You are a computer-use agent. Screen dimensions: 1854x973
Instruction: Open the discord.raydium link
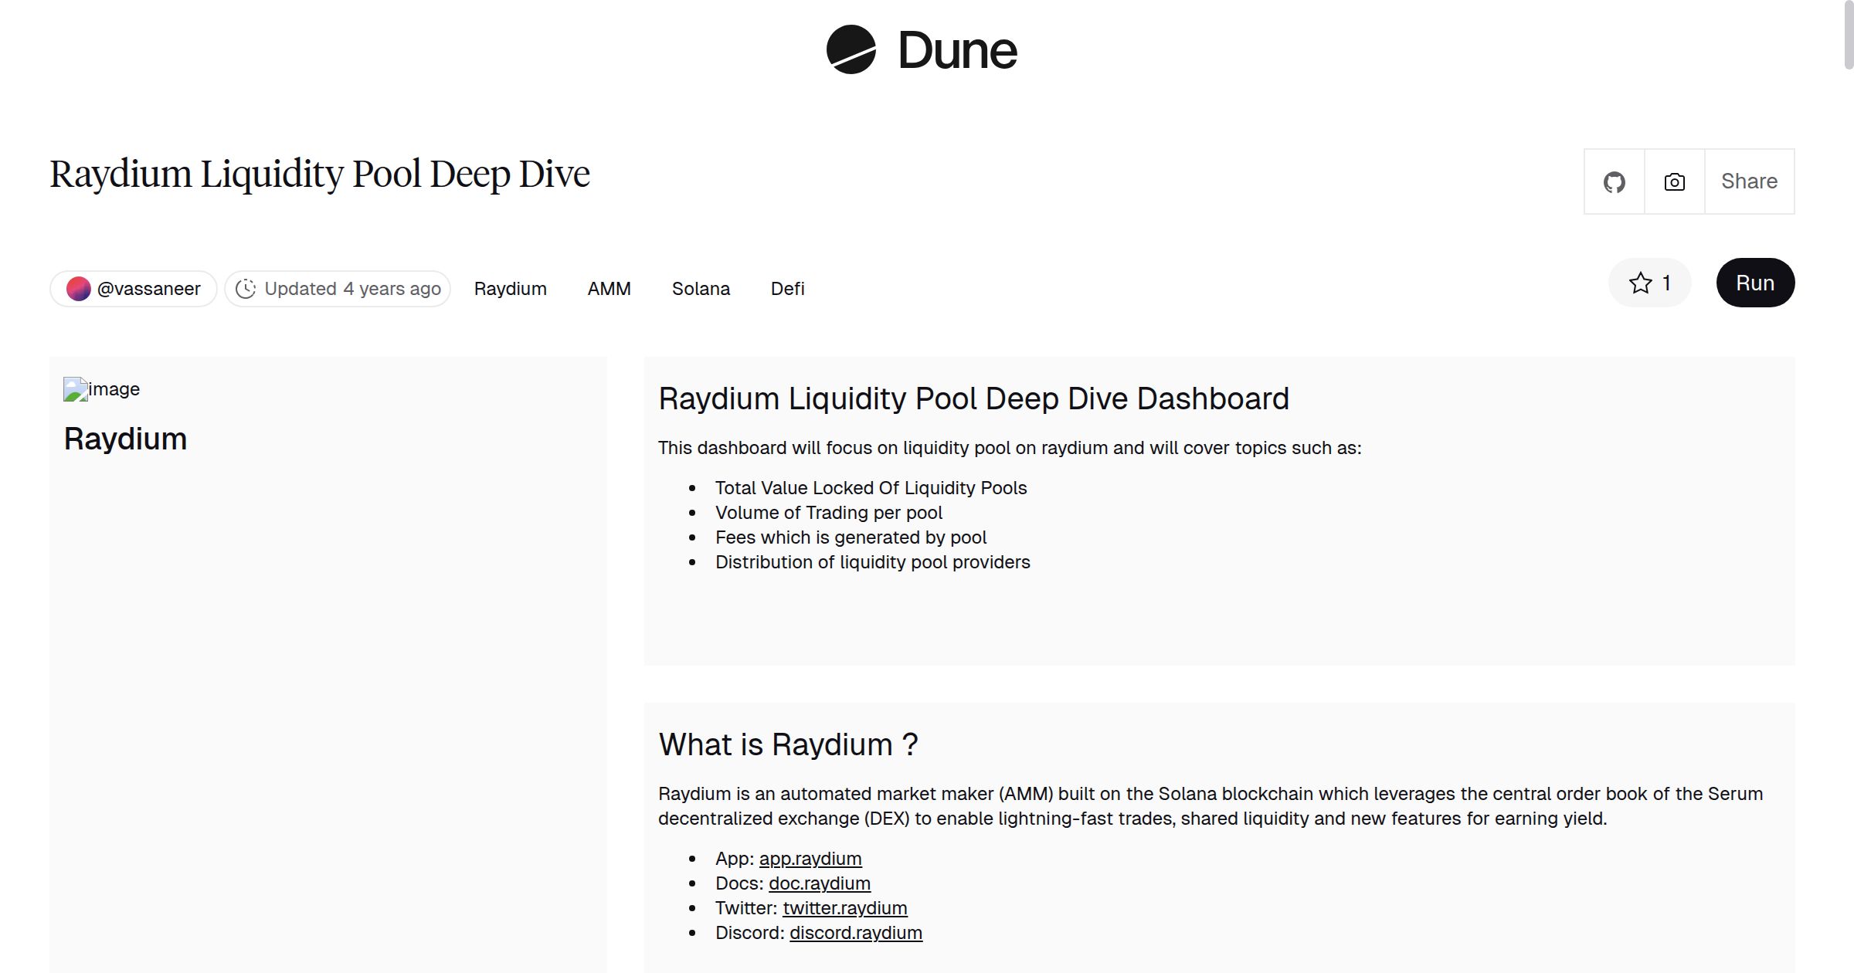(x=855, y=932)
